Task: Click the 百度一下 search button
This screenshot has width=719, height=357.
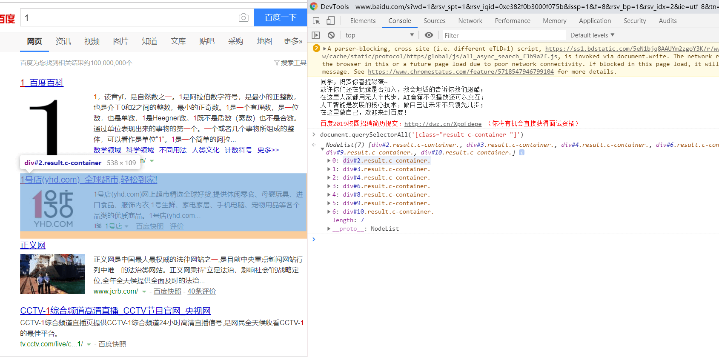Action: tap(281, 17)
